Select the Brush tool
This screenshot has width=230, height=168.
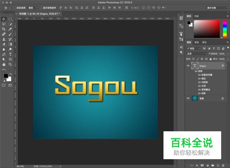click(x=10, y=34)
